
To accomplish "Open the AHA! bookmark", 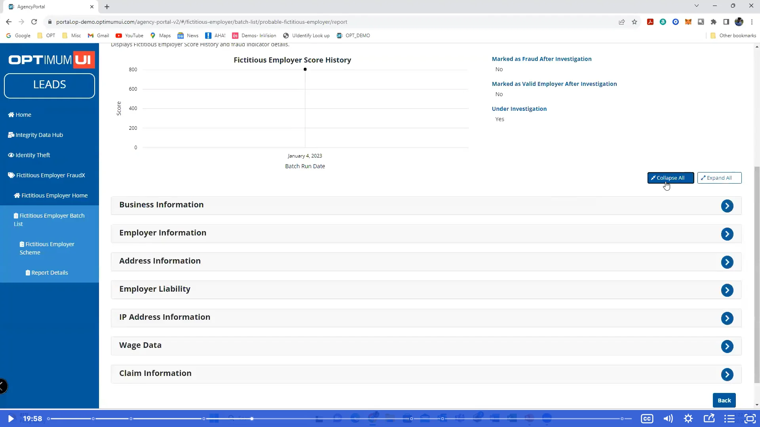I will coord(215,36).
